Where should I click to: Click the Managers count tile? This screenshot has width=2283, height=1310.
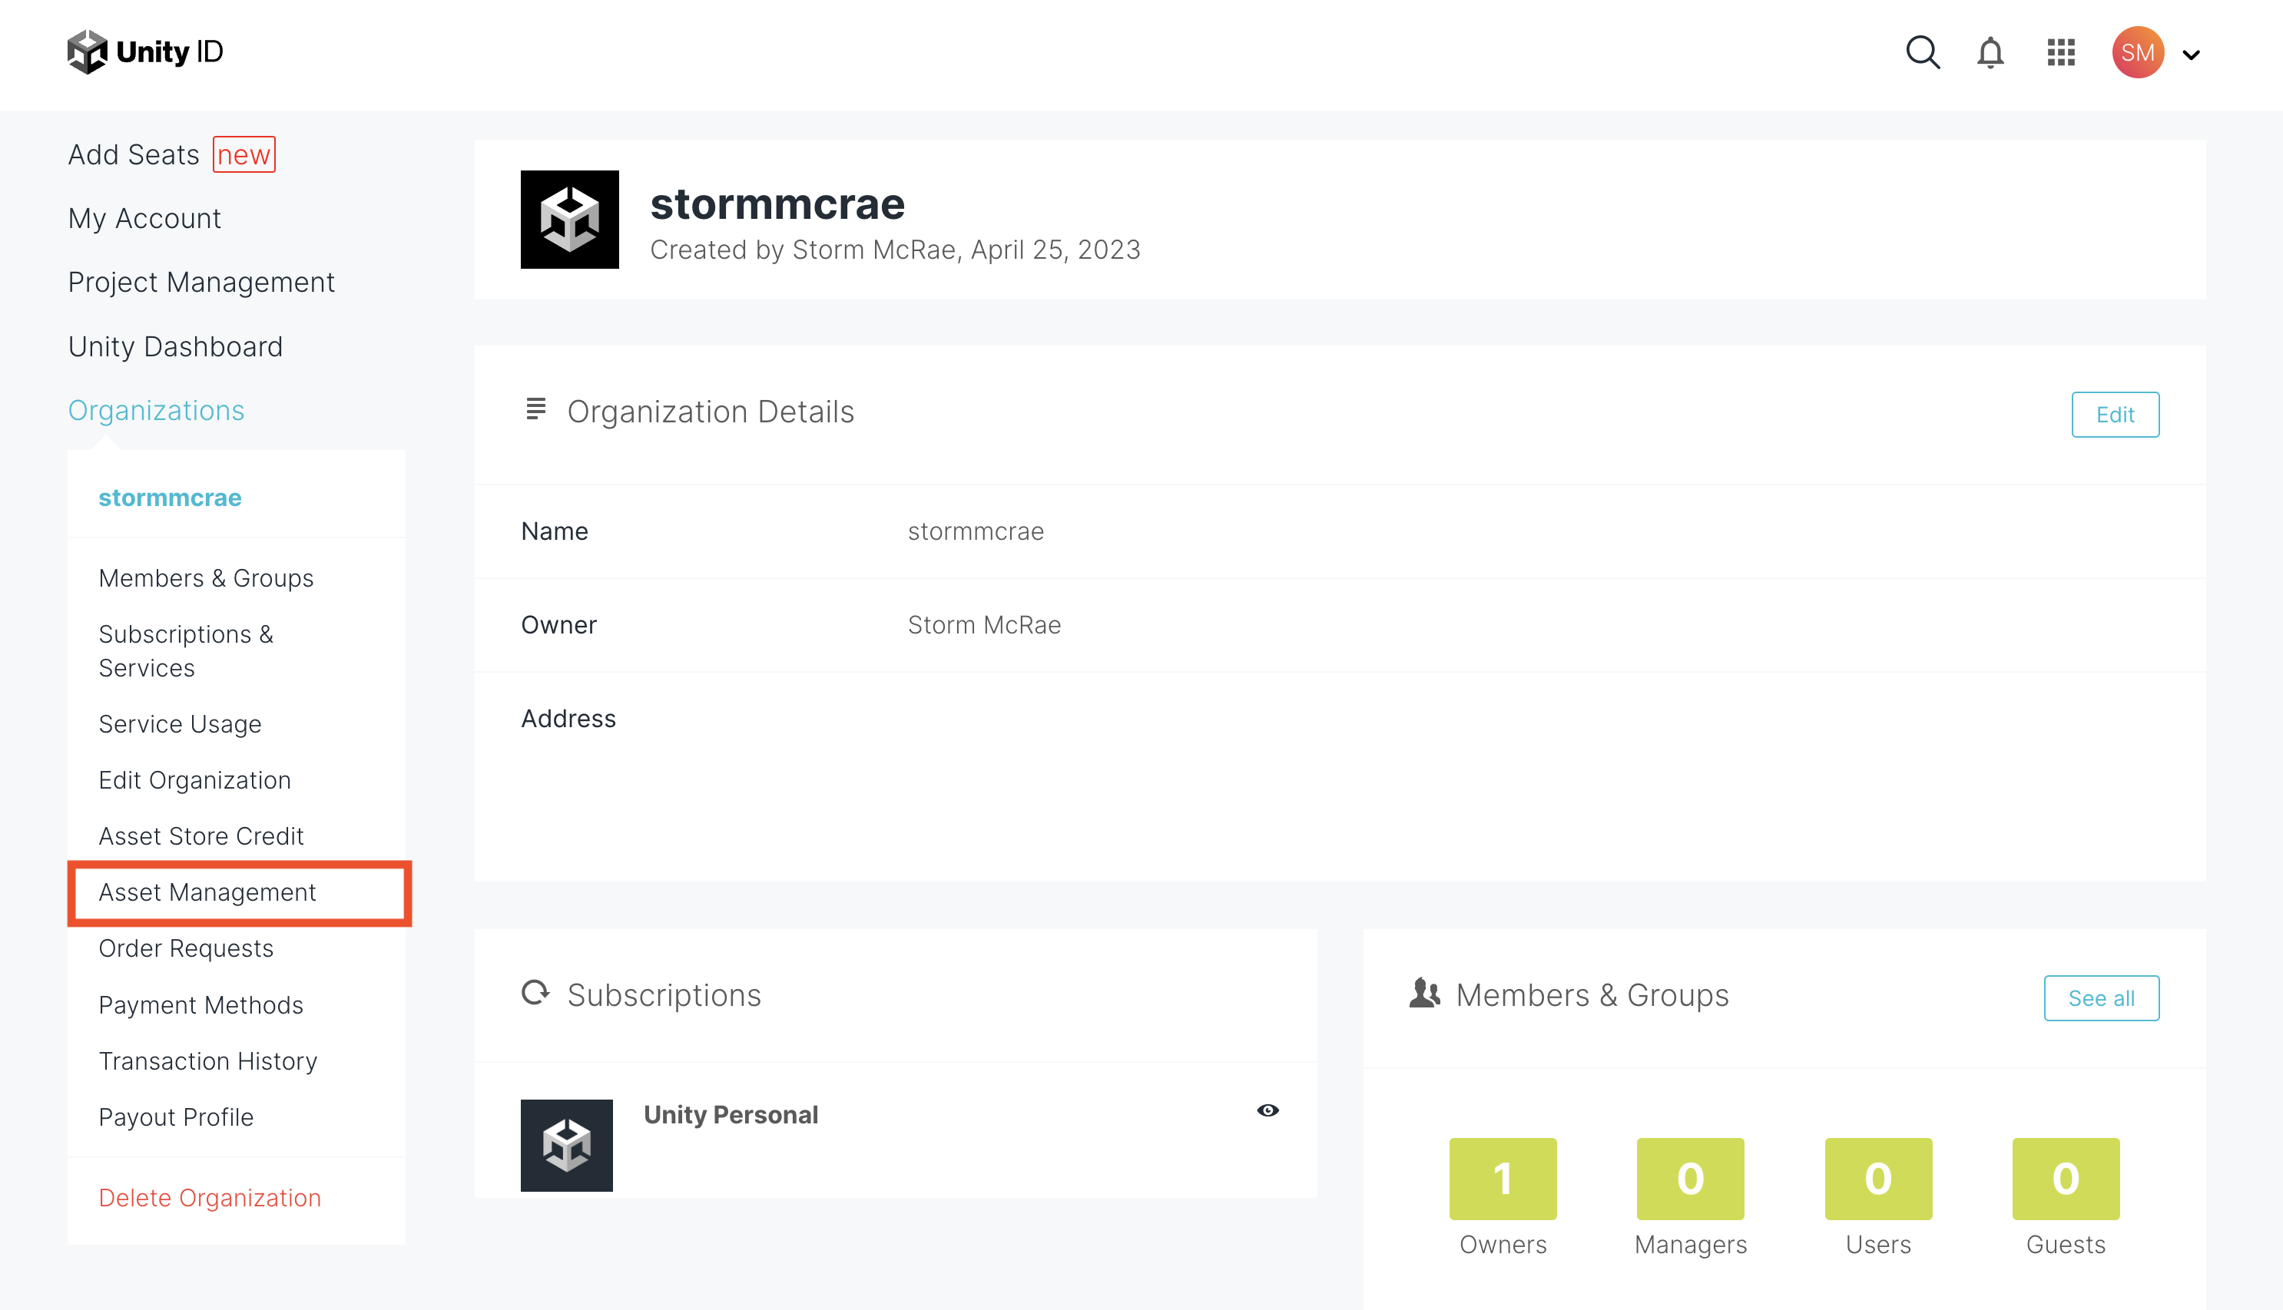tap(1690, 1179)
